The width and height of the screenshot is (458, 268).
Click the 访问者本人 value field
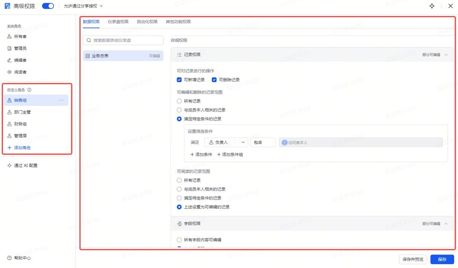(x=361, y=142)
